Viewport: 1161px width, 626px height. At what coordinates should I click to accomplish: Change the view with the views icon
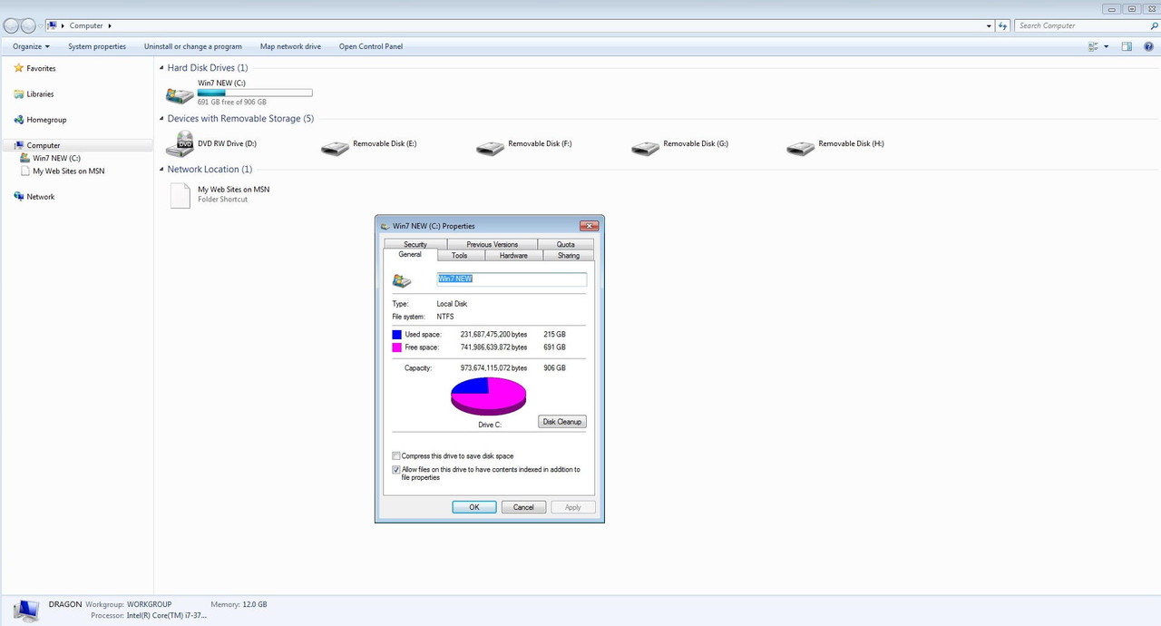pyautogui.click(x=1094, y=46)
